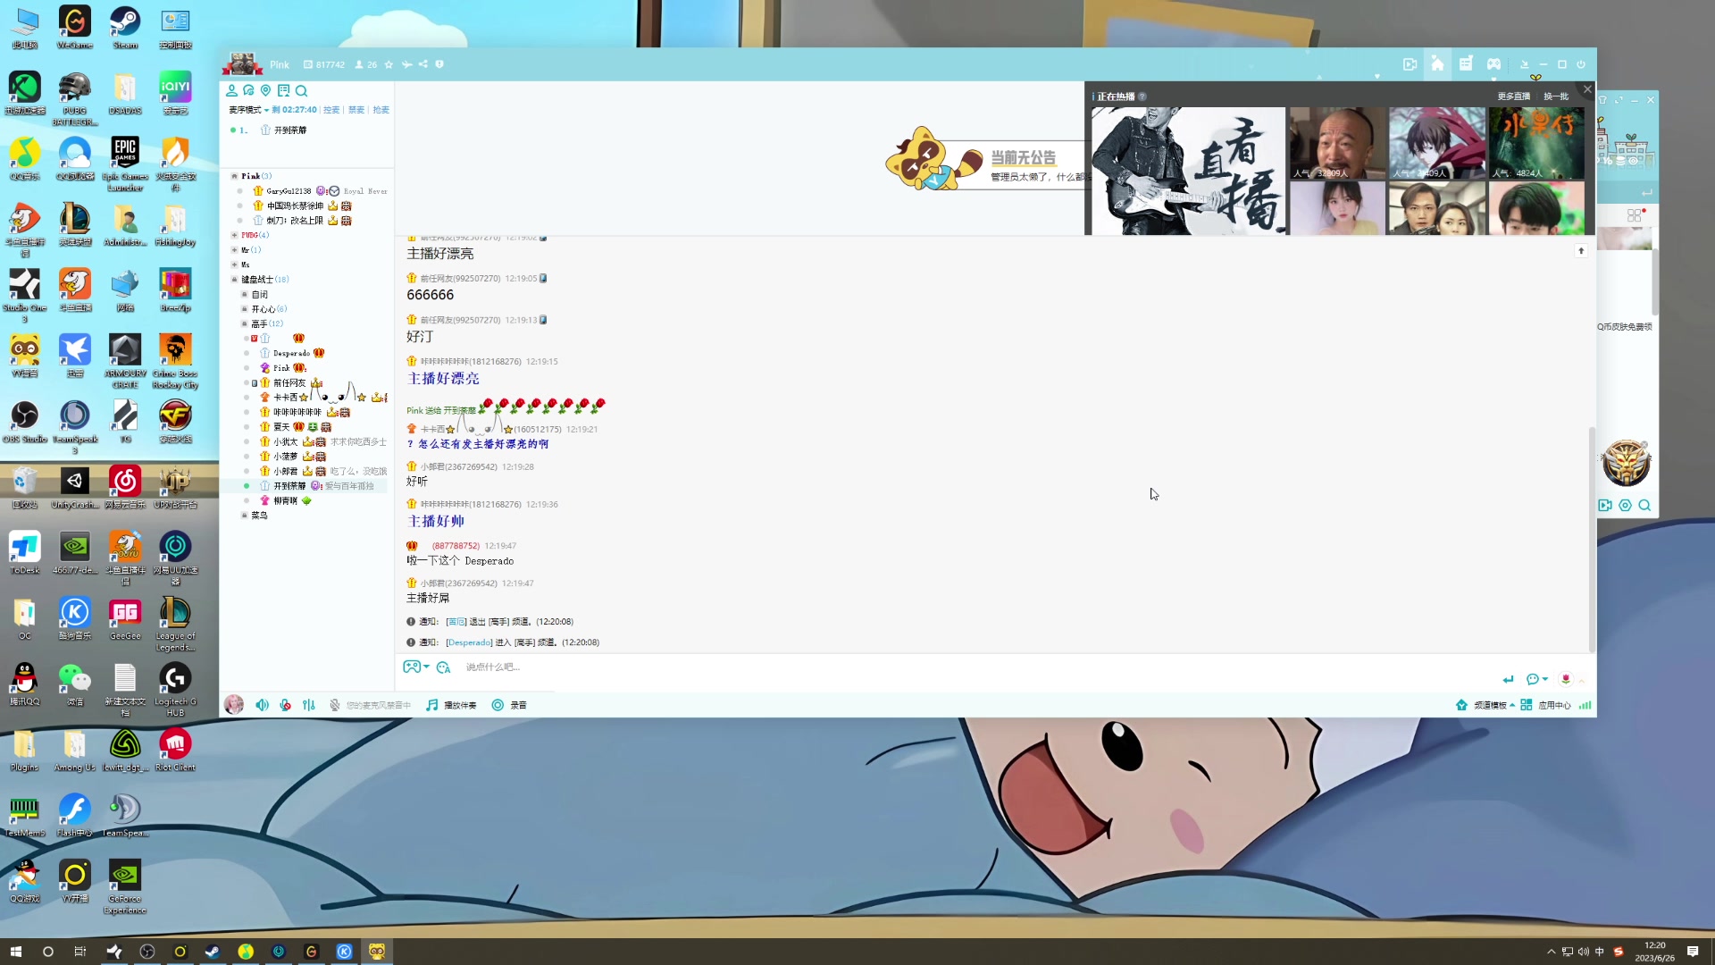Click the 禁麦 mic ban link
The image size is (1715, 965).
point(356,110)
